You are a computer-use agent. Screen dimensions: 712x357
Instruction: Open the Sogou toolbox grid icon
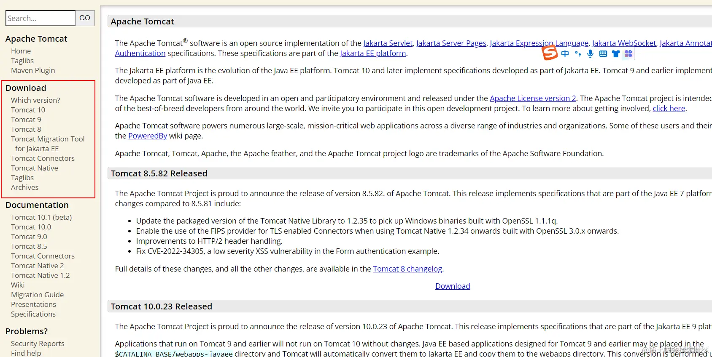click(628, 53)
